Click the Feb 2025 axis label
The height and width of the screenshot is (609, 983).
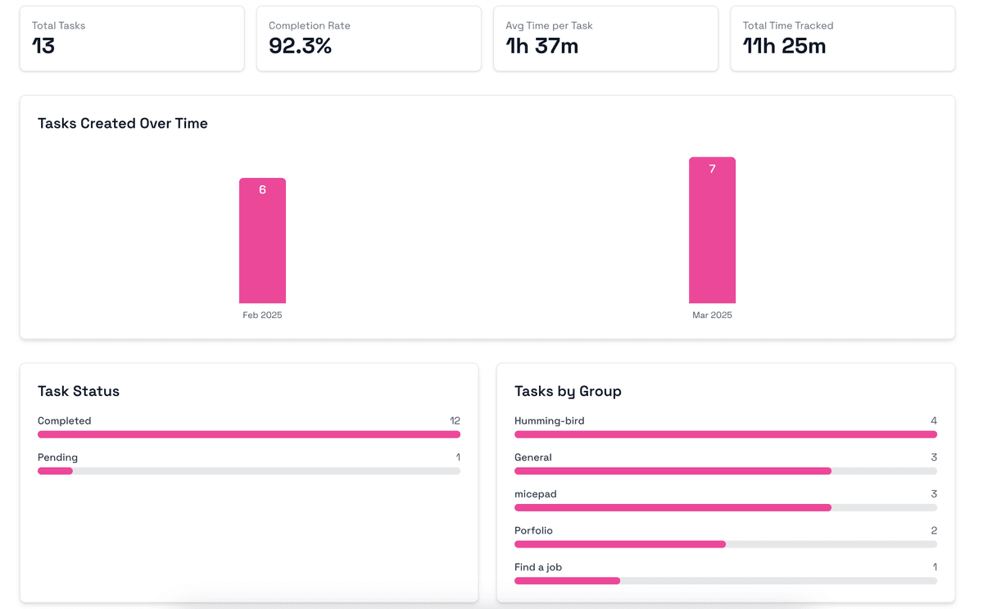pyautogui.click(x=262, y=316)
